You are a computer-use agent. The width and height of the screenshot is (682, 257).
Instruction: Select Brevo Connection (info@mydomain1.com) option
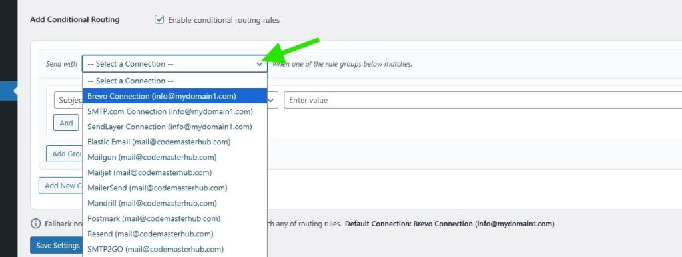click(x=175, y=96)
